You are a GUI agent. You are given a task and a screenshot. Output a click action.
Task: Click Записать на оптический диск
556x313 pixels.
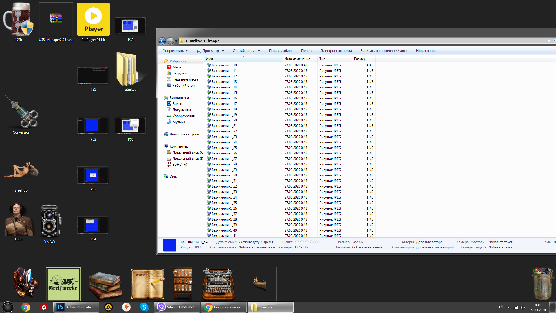click(384, 51)
